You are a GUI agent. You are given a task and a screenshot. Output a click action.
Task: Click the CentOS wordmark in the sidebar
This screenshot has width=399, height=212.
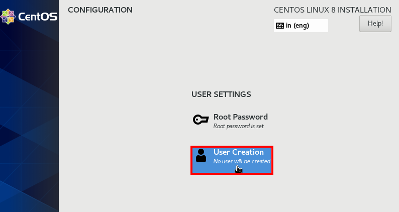38,17
